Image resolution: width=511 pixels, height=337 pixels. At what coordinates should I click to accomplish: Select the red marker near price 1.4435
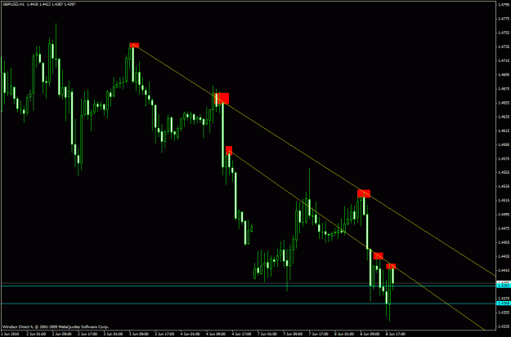[x=378, y=256]
